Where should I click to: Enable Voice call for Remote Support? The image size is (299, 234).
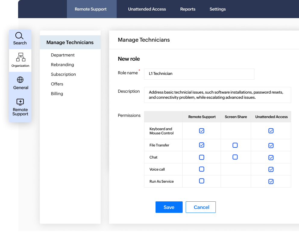click(201, 169)
